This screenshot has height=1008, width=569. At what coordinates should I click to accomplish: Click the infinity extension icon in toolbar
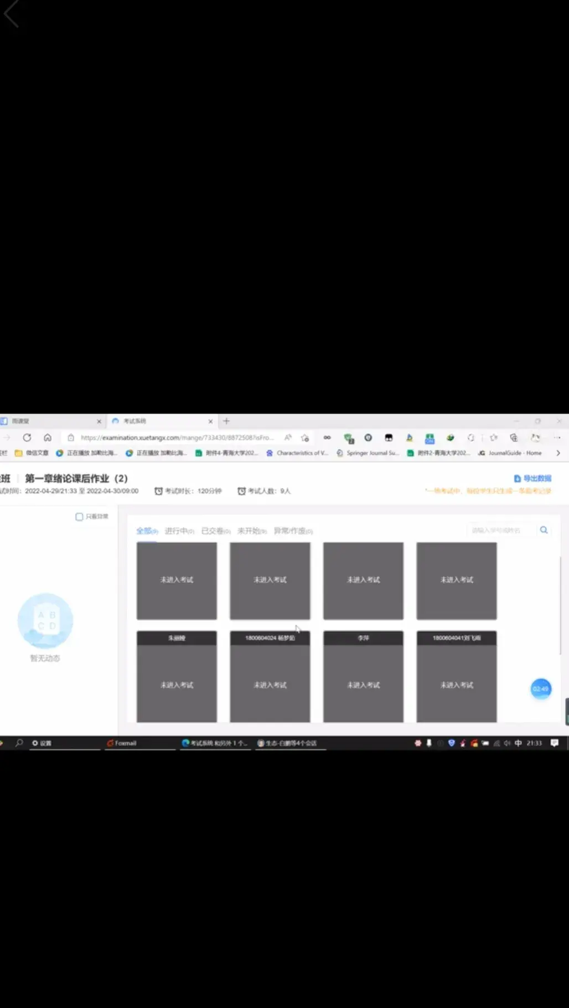[327, 438]
